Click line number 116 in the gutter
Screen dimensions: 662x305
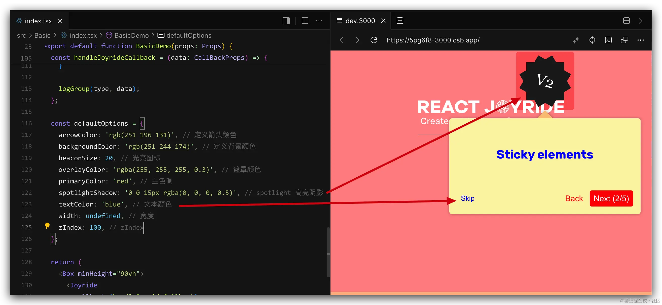click(x=26, y=123)
